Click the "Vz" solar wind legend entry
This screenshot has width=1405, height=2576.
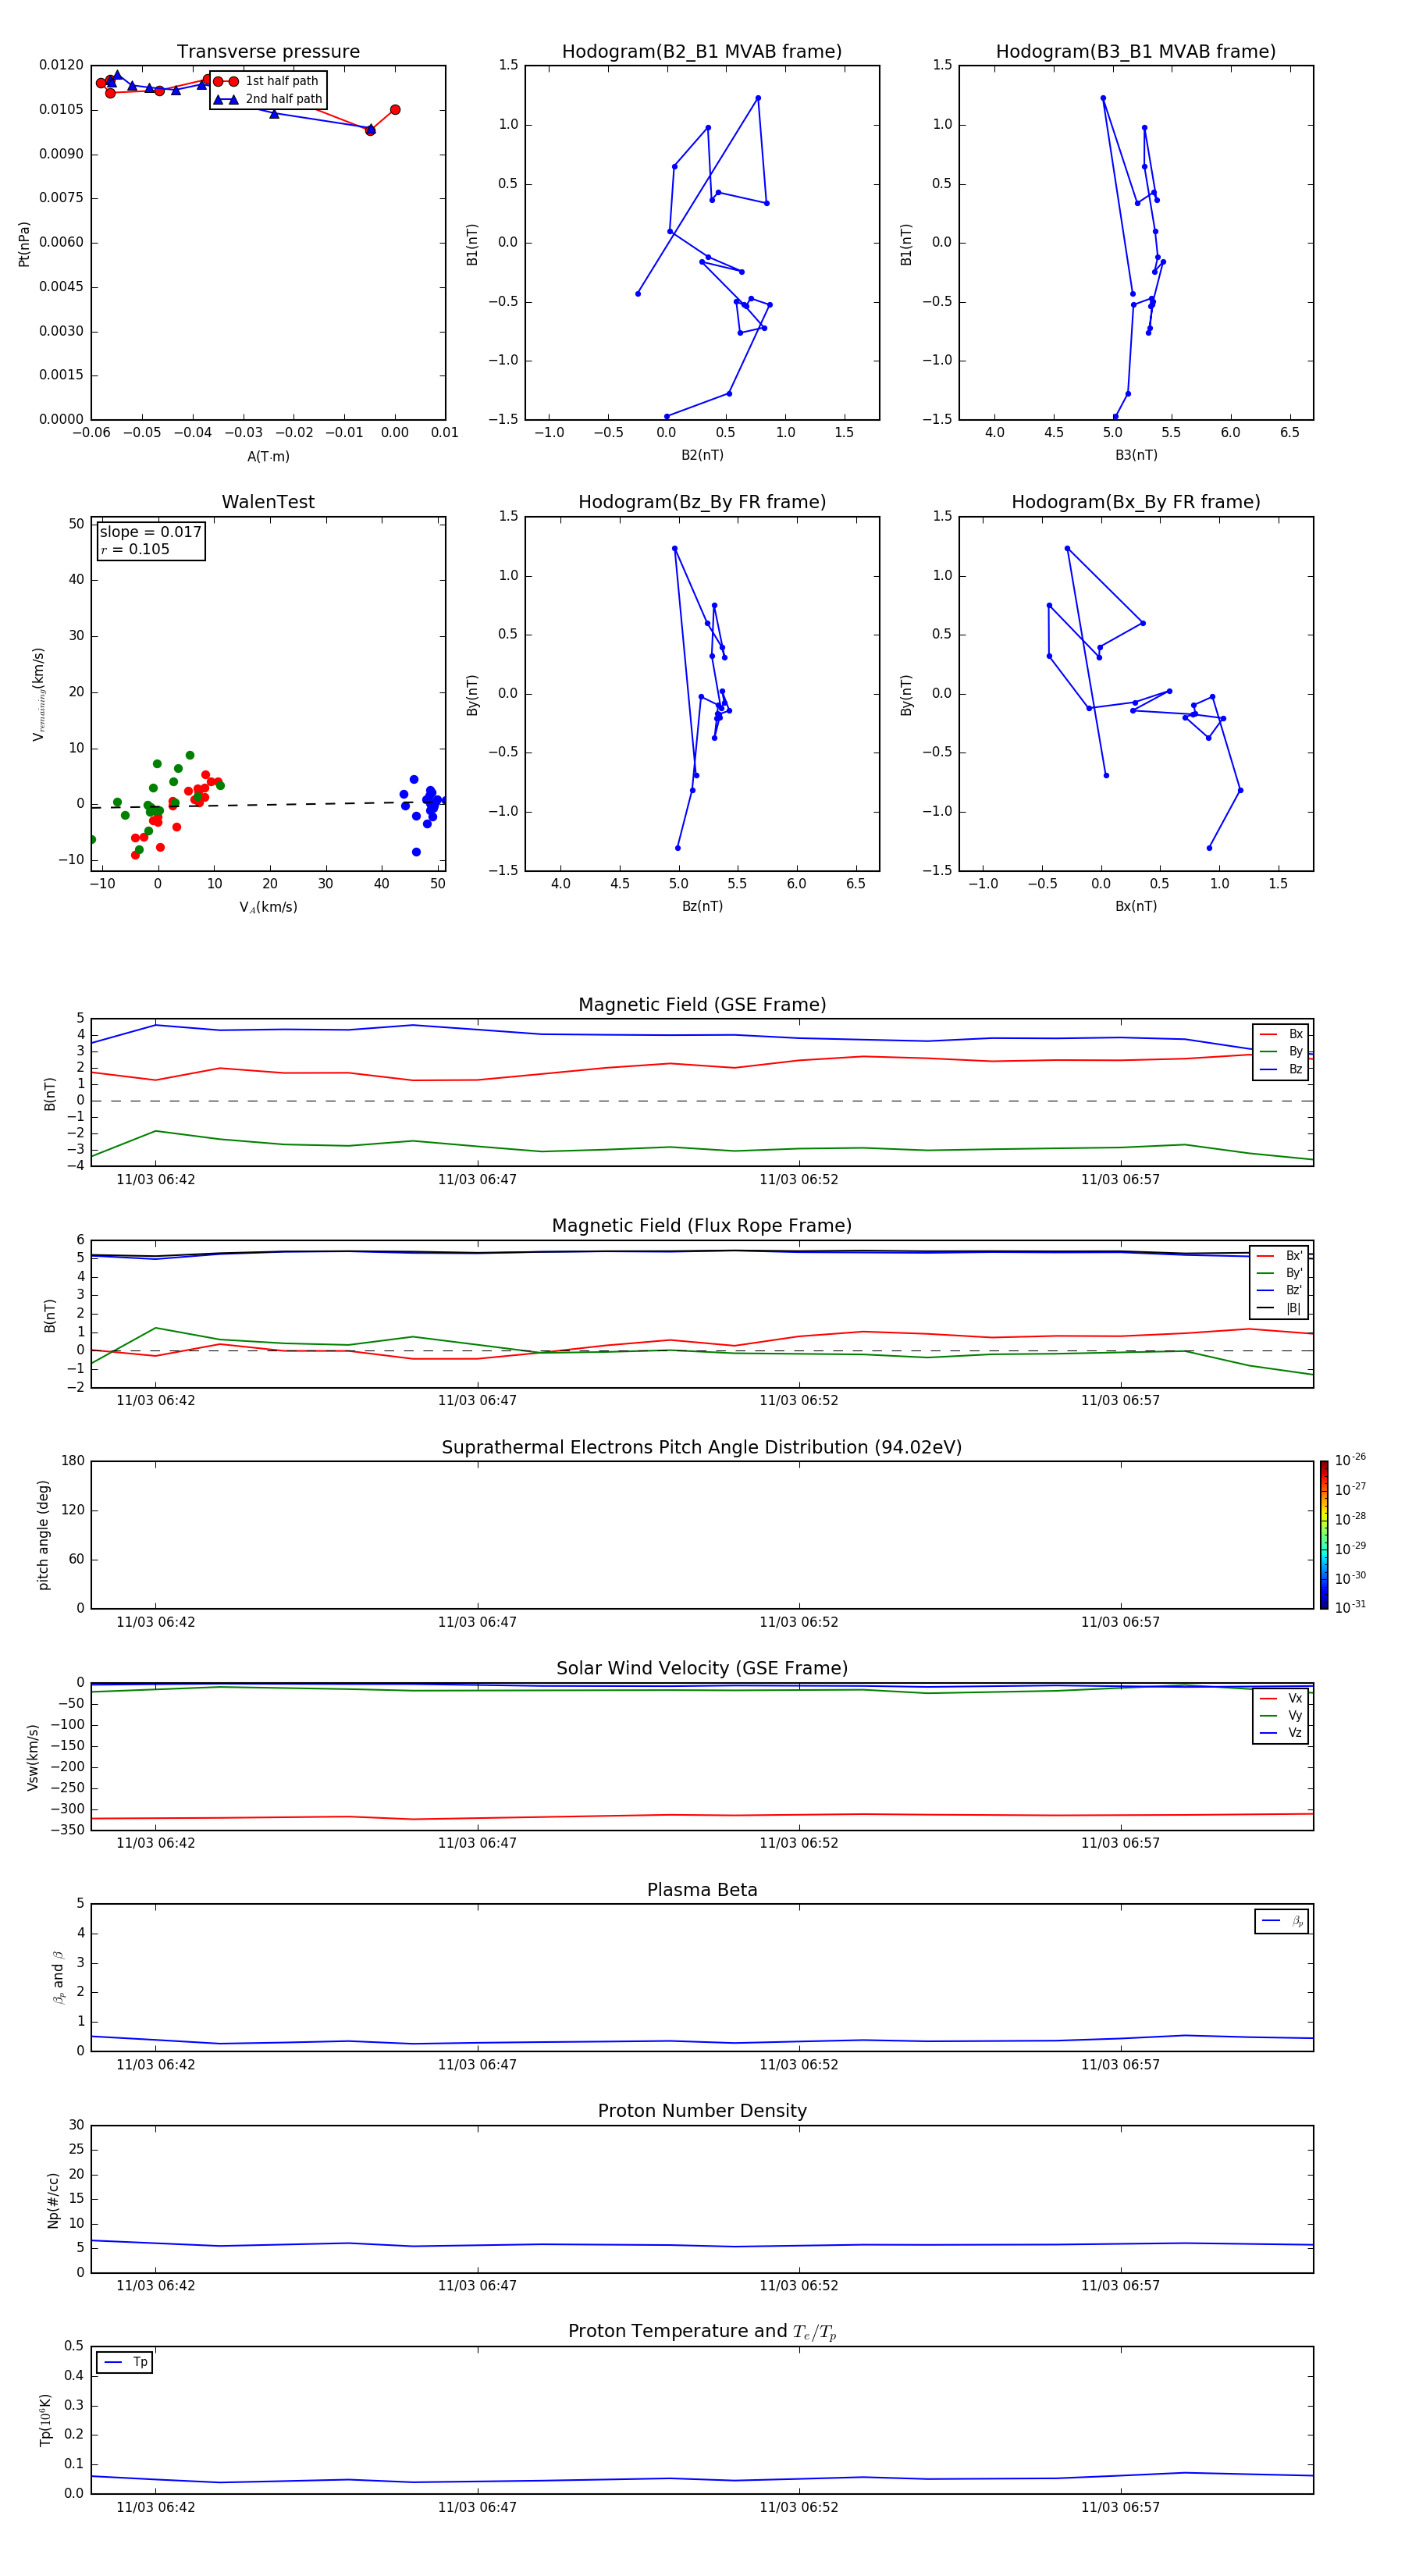pos(1281,1733)
